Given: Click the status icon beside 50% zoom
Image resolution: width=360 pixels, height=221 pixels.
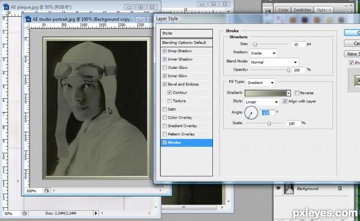Looking at the screenshot, I should 25,213.
